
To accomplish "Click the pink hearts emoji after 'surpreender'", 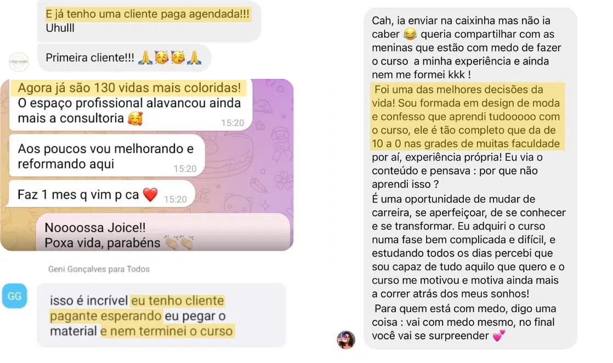I will [498, 336].
